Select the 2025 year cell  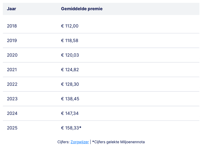click(x=12, y=128)
